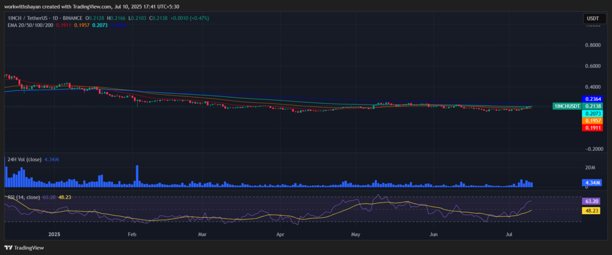Viewport: 612px width, 255px height.
Task: Click the 0.1911 red EMA price tag
Action: 593,127
